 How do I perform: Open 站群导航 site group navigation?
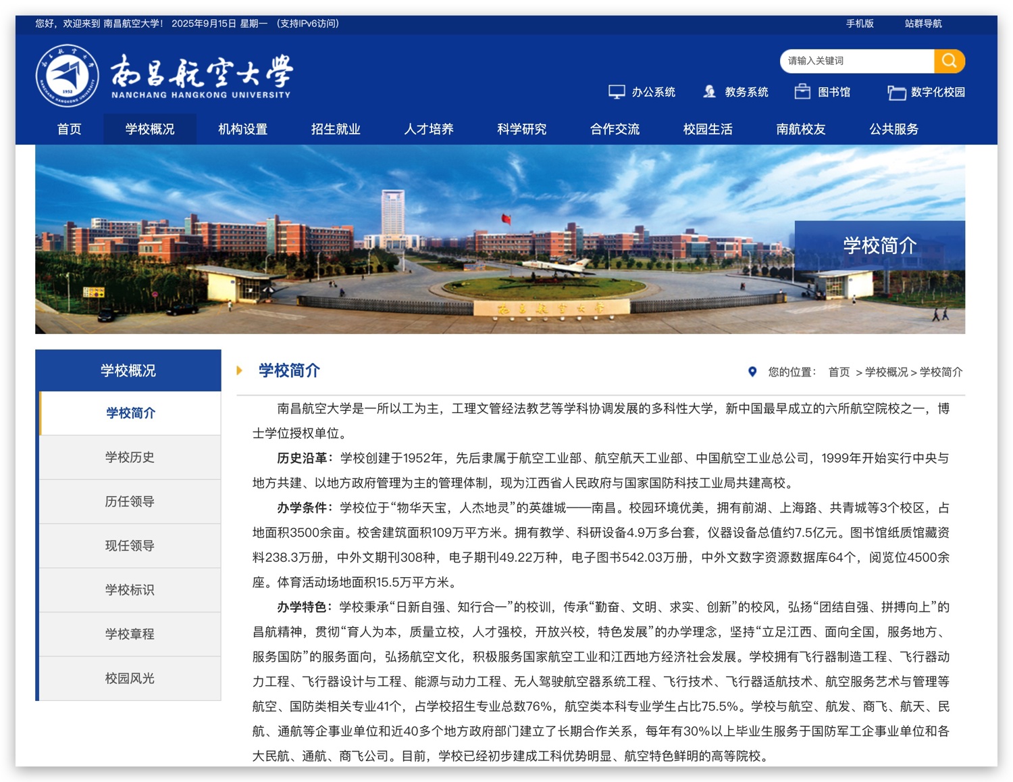923,24
